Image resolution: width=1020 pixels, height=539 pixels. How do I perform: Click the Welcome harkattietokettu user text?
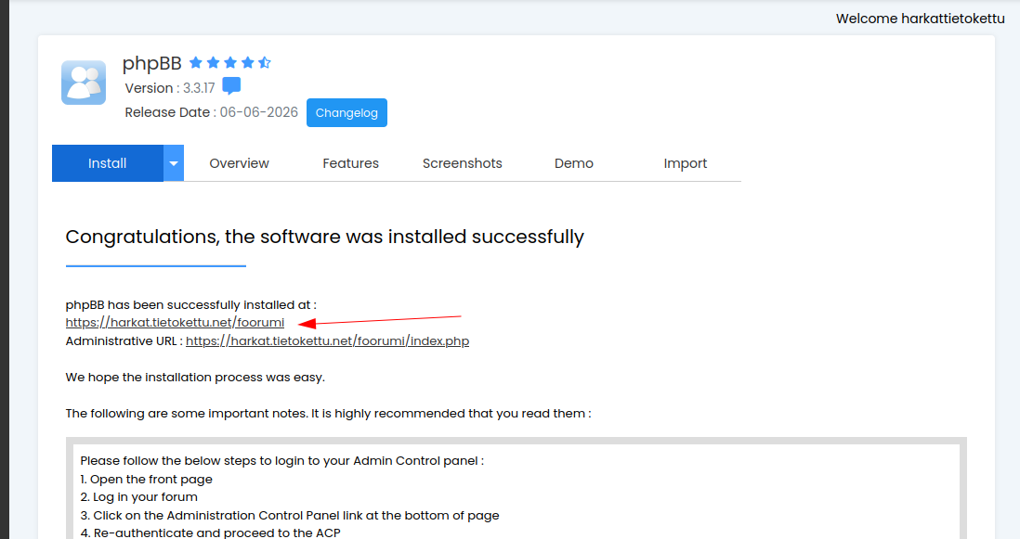920,19
